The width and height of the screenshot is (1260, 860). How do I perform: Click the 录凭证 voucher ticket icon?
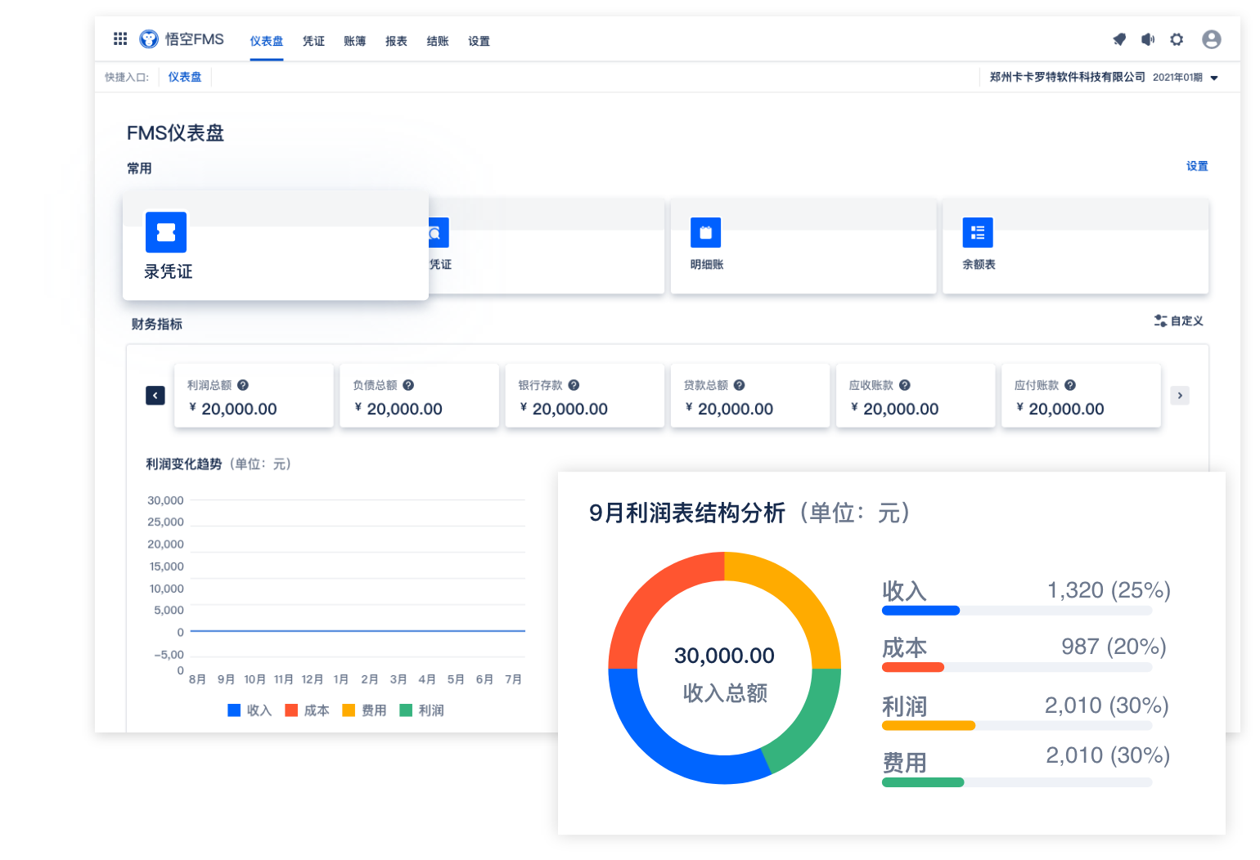[x=166, y=232]
